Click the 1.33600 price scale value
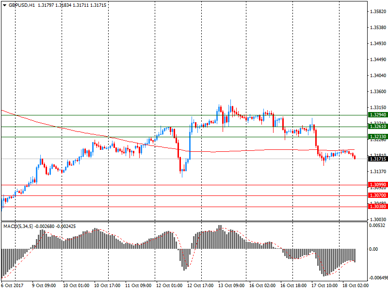This screenshot has width=388, height=291. [378, 92]
